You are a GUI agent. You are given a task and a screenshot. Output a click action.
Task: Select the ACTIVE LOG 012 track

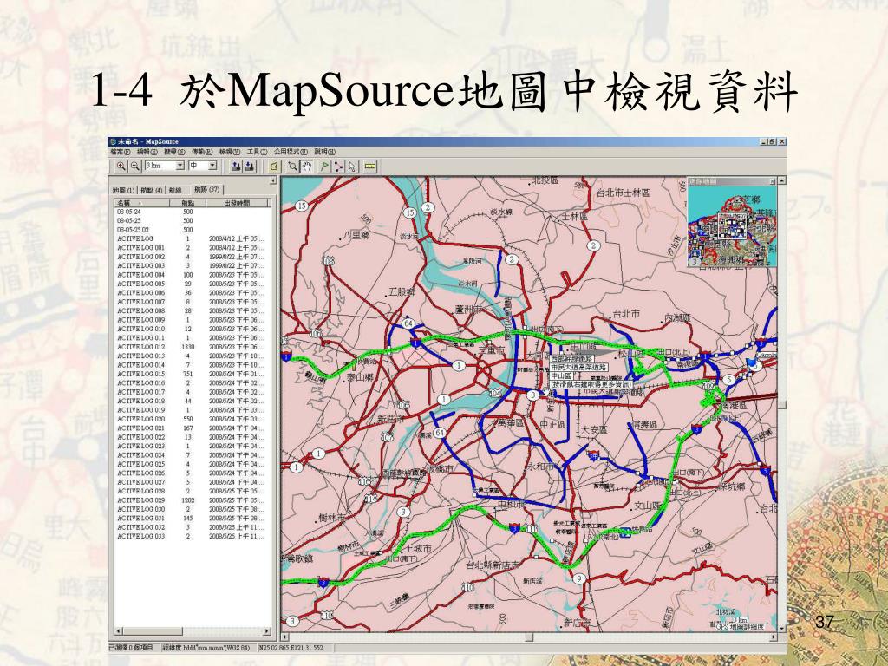[192, 347]
